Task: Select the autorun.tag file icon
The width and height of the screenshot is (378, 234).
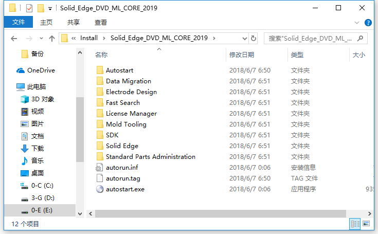Action: (x=100, y=178)
